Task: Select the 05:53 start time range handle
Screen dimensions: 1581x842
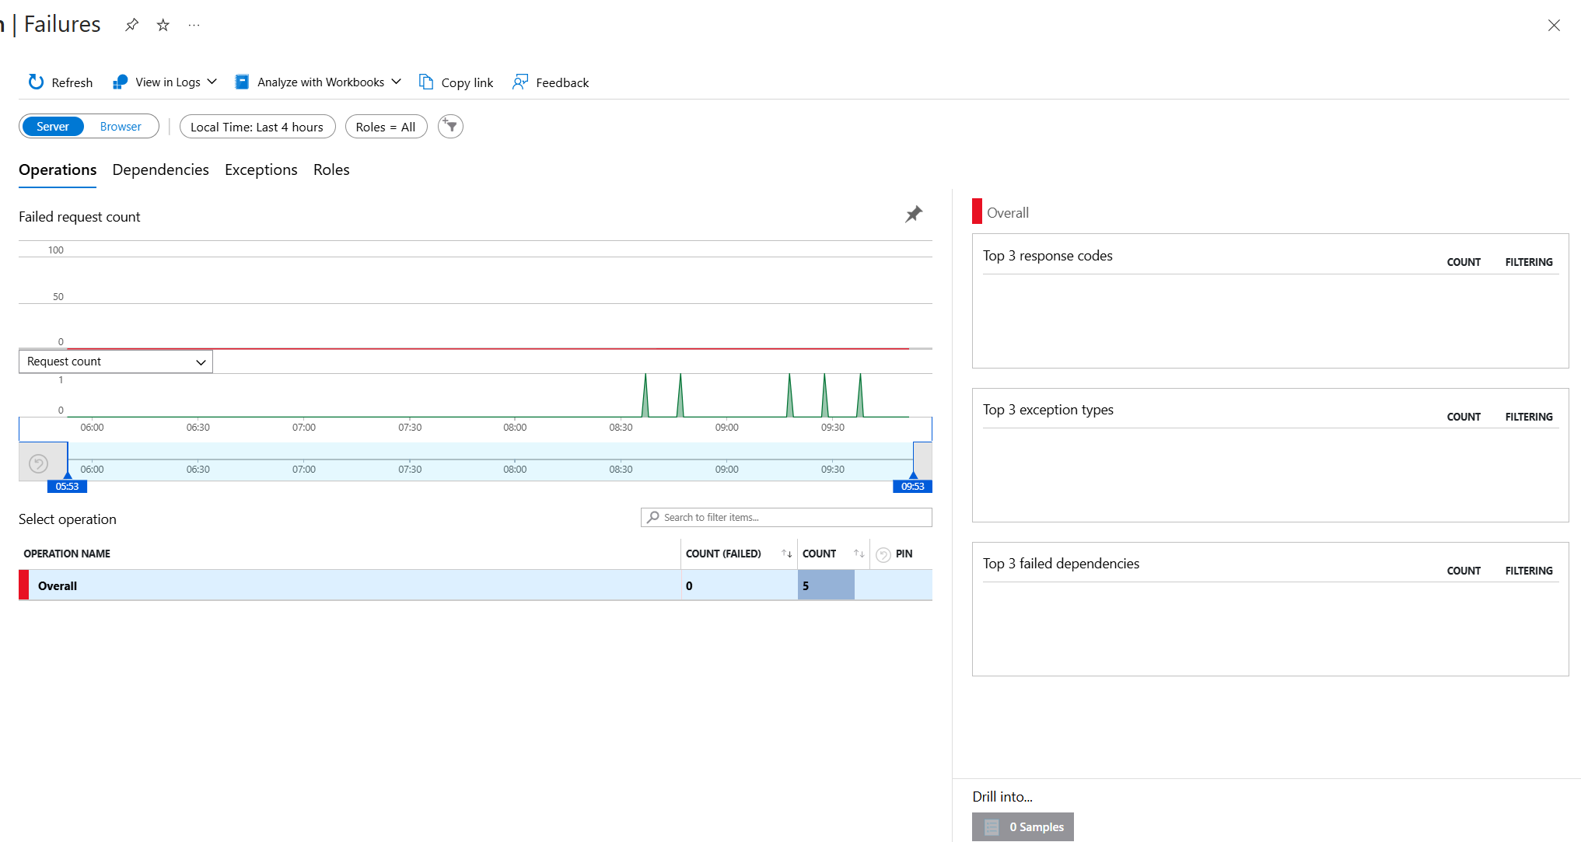Action: (68, 486)
